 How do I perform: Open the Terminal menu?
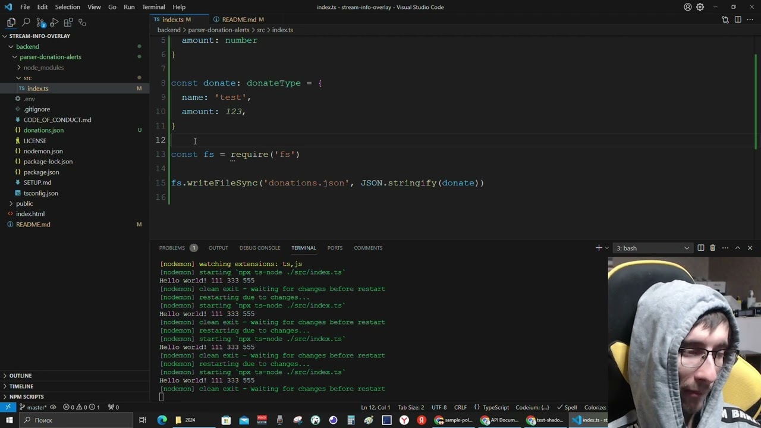(153, 7)
